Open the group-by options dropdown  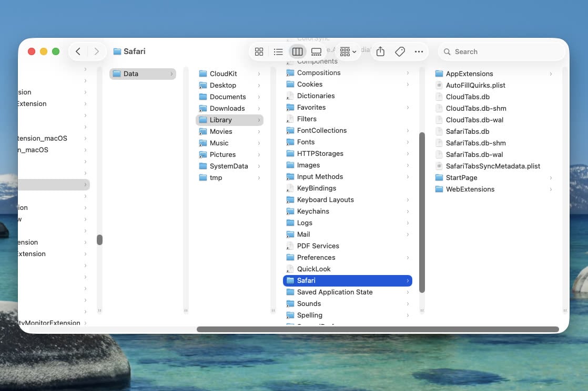[348, 51]
